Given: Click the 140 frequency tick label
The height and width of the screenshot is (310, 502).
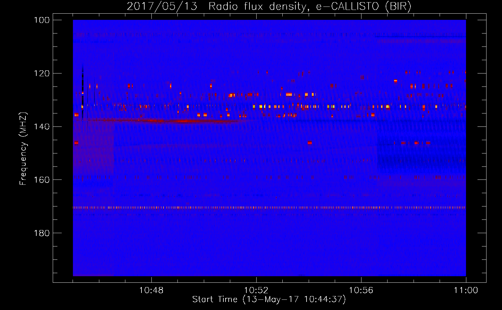Looking at the screenshot, I should pos(42,127).
